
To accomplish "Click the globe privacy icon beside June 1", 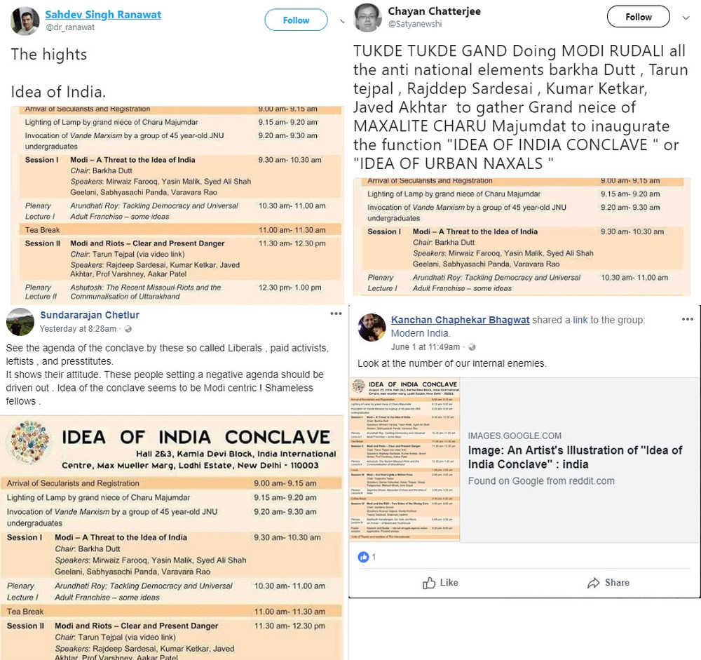I will coord(472,347).
